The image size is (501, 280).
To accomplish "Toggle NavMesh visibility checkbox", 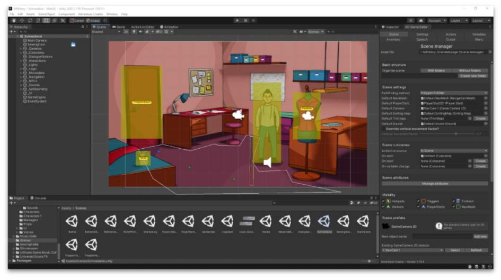I will [452, 207].
